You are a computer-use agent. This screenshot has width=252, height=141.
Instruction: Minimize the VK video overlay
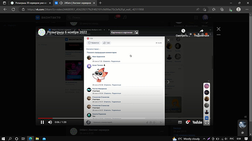218,35
